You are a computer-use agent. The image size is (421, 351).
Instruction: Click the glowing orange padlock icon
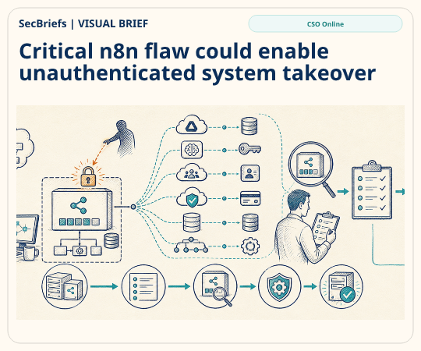(x=88, y=176)
